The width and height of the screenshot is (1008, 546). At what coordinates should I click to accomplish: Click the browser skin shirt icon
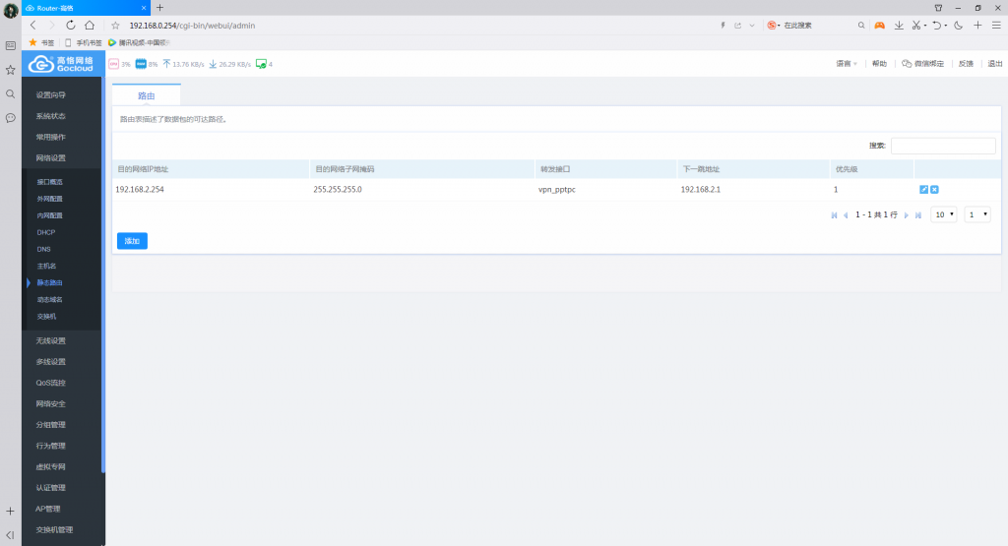click(938, 8)
